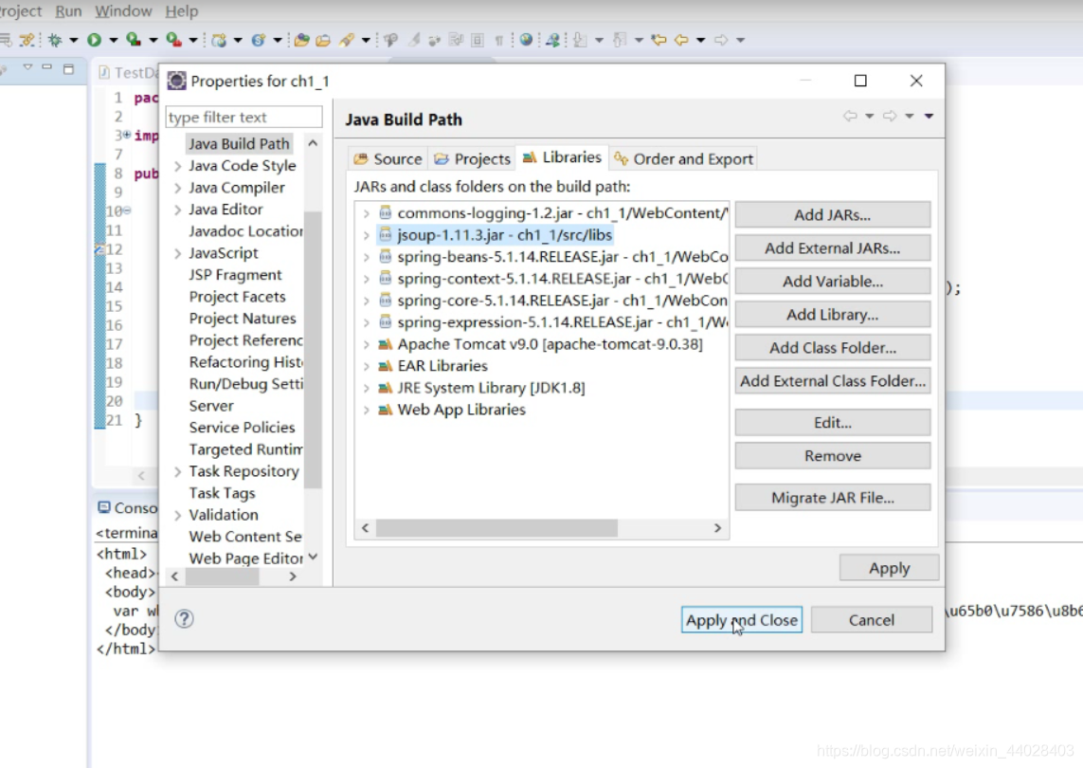
Task: Open the Run menu
Action: point(68,11)
